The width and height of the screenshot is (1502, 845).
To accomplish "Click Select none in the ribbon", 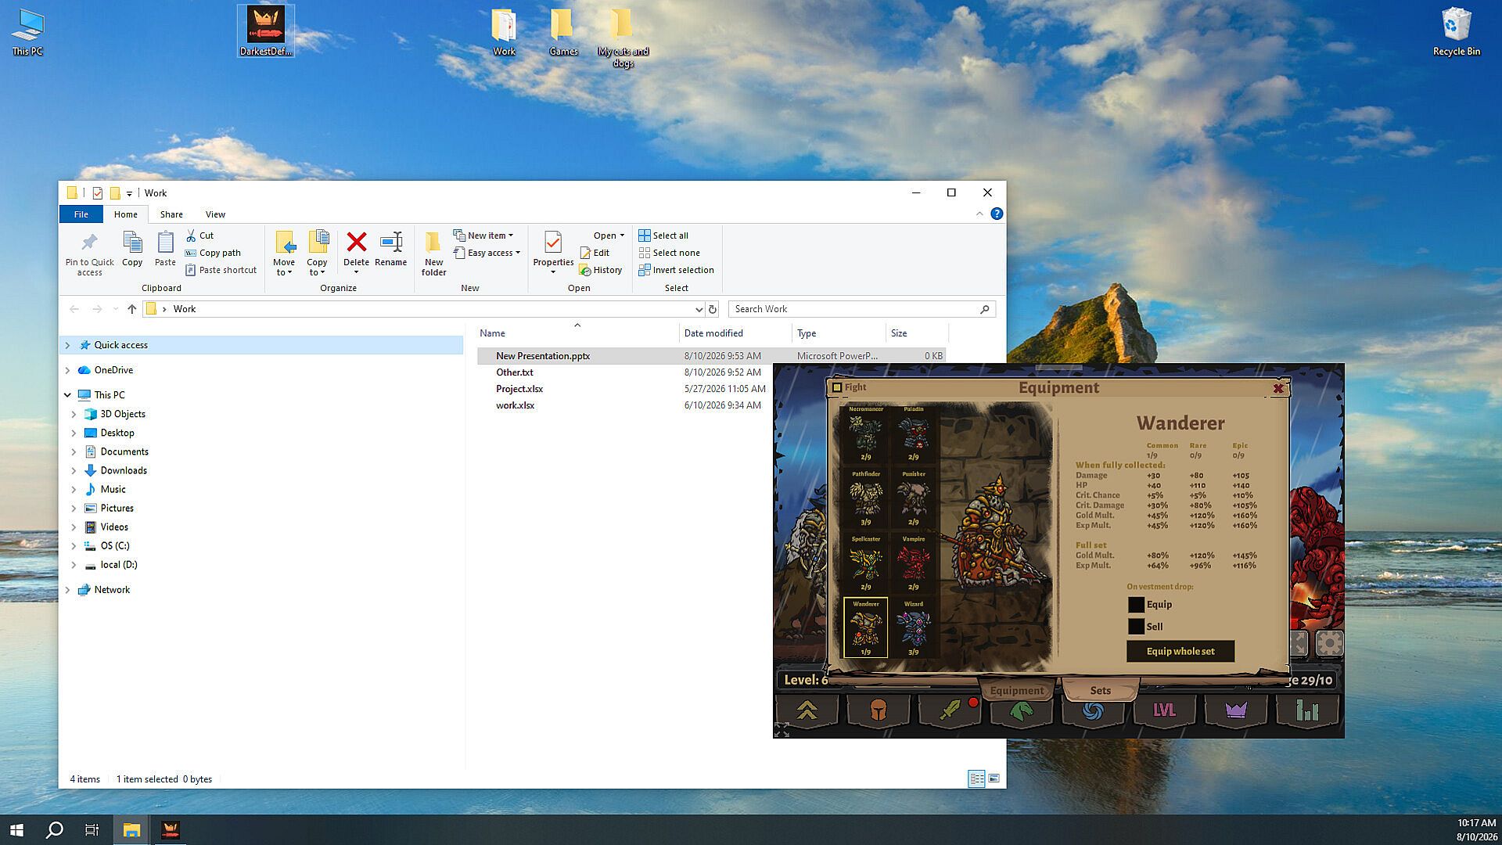I will pyautogui.click(x=669, y=253).
